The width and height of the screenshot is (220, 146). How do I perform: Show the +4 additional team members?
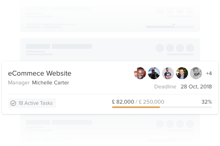click(209, 73)
